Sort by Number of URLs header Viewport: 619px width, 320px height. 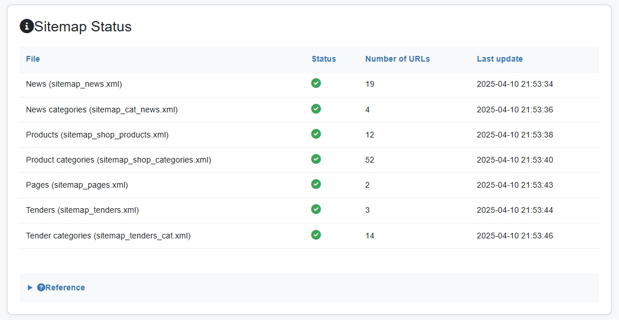(x=397, y=59)
